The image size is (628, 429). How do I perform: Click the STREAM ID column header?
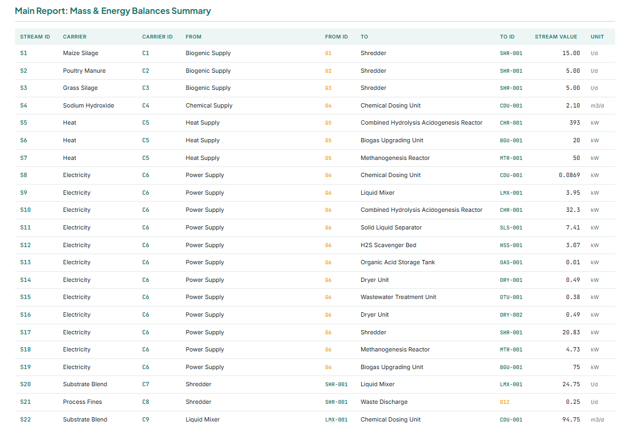[35, 37]
